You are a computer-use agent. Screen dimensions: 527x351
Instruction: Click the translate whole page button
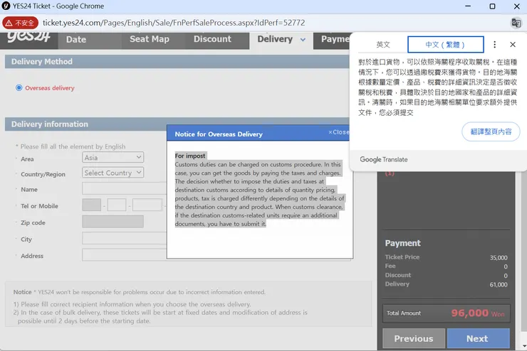tap(491, 131)
